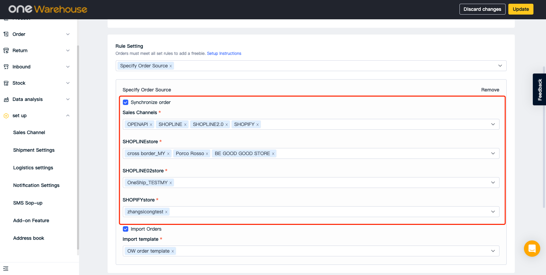Open the orange chat support bubble

[532, 249]
